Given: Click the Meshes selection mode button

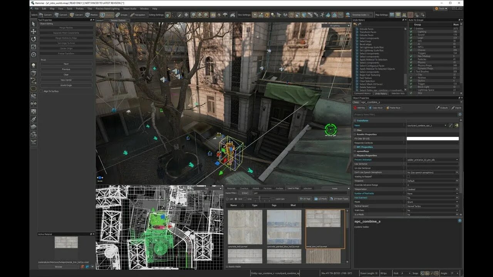Looking at the screenshot, I should [x=92, y=15].
